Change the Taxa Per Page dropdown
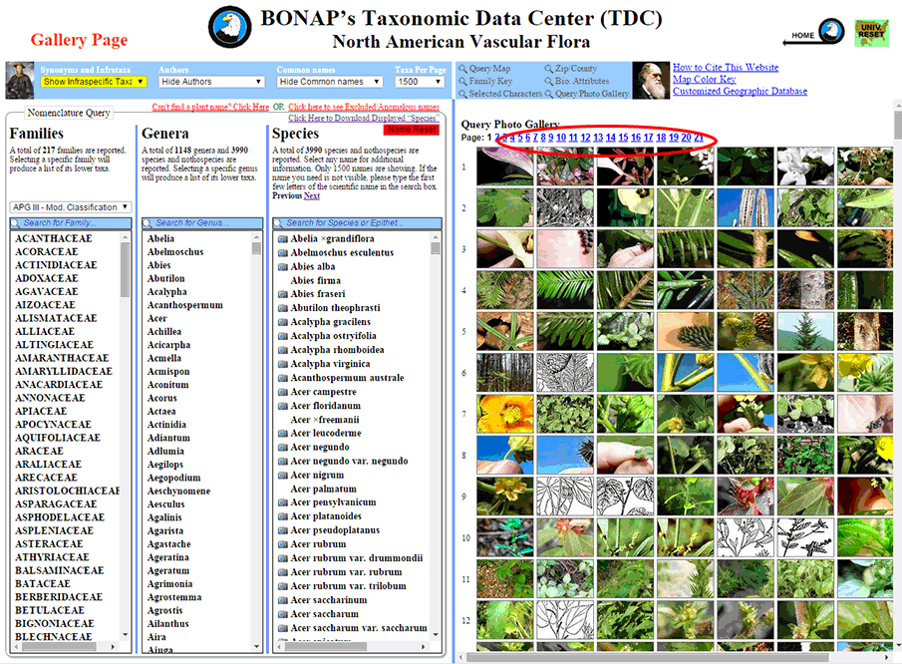Viewport: 902px width, 664px height. (x=421, y=82)
